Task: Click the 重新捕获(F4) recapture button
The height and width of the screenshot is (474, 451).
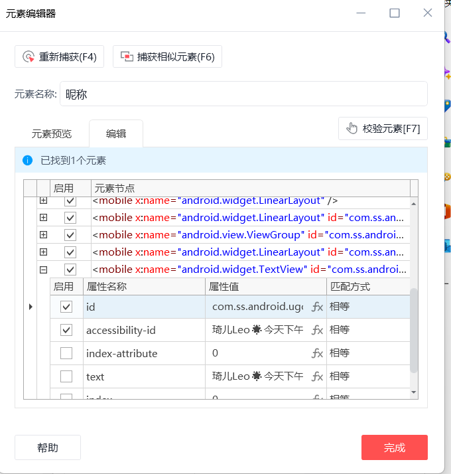Action: [59, 56]
